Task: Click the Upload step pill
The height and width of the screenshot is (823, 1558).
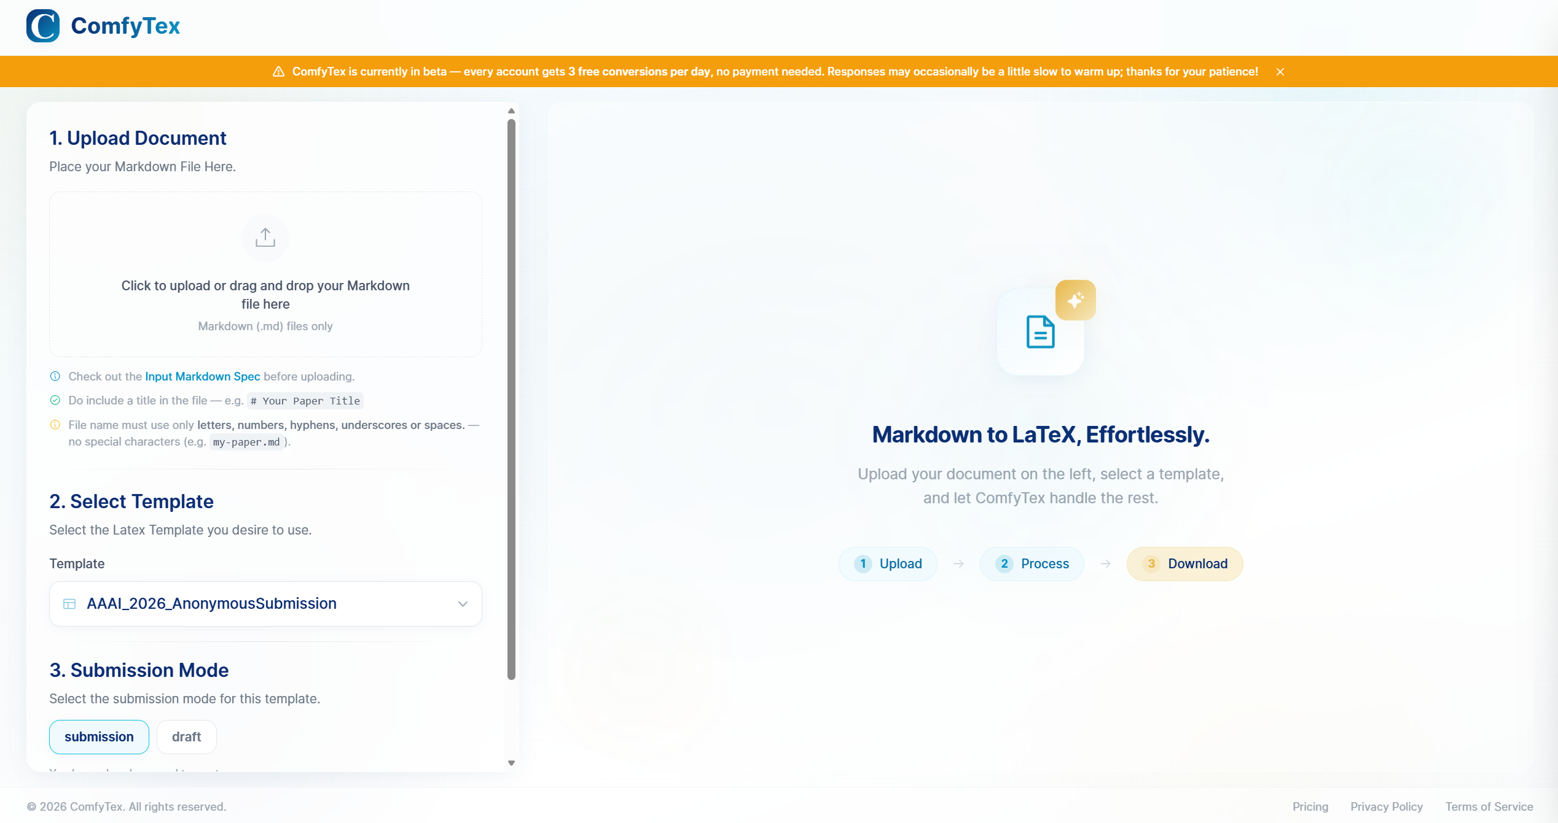Action: [888, 564]
